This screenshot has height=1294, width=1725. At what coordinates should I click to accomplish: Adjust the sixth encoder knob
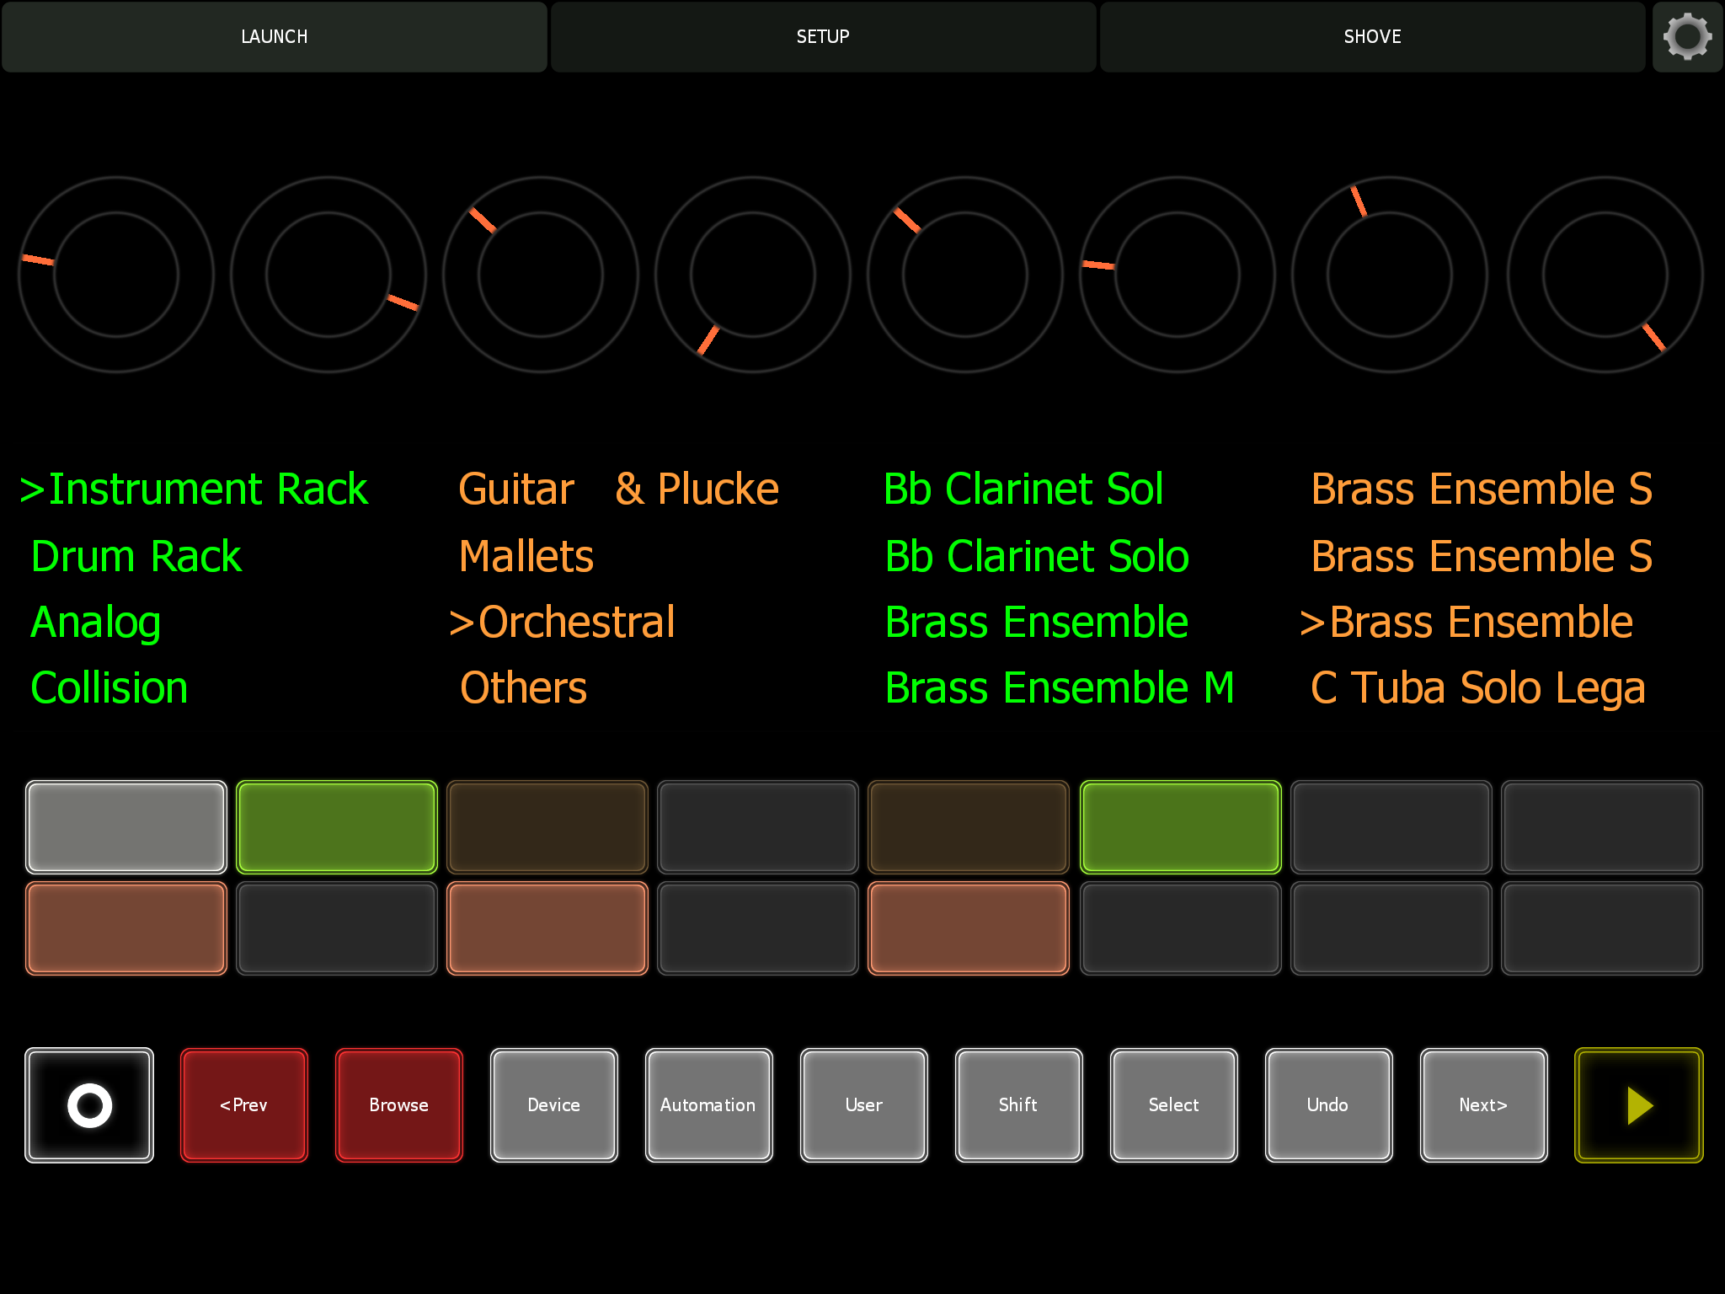coord(1178,275)
